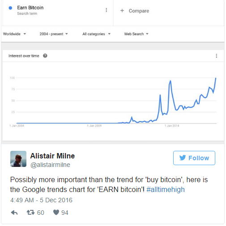226x226 pixels.
Task: Open the @alistairmilne profile handle
Action: pyautogui.click(x=50, y=165)
